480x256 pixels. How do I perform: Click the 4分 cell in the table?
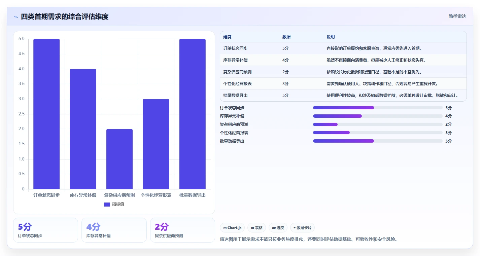pos(285,60)
